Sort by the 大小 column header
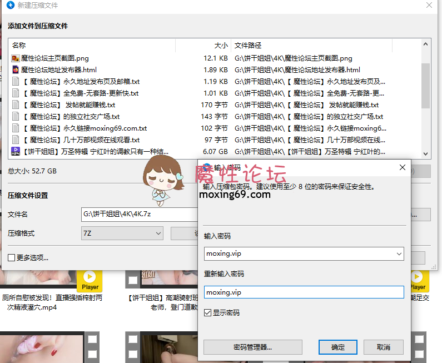This screenshot has width=442, height=363. pos(203,46)
